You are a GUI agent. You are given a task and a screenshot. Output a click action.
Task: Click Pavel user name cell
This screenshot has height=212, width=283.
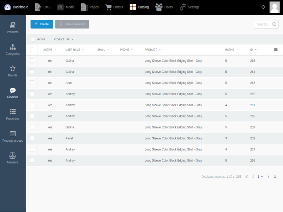[69, 138]
